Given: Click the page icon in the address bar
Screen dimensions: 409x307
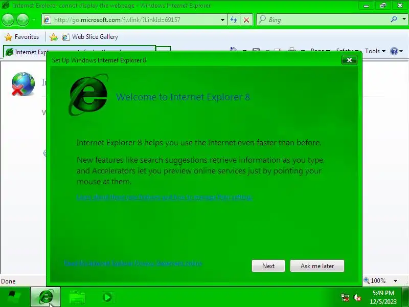Looking at the screenshot, I should click(x=47, y=20).
